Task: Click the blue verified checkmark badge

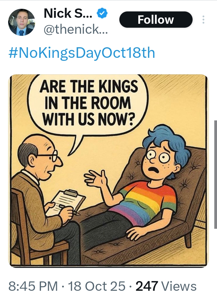Action: [x=102, y=13]
